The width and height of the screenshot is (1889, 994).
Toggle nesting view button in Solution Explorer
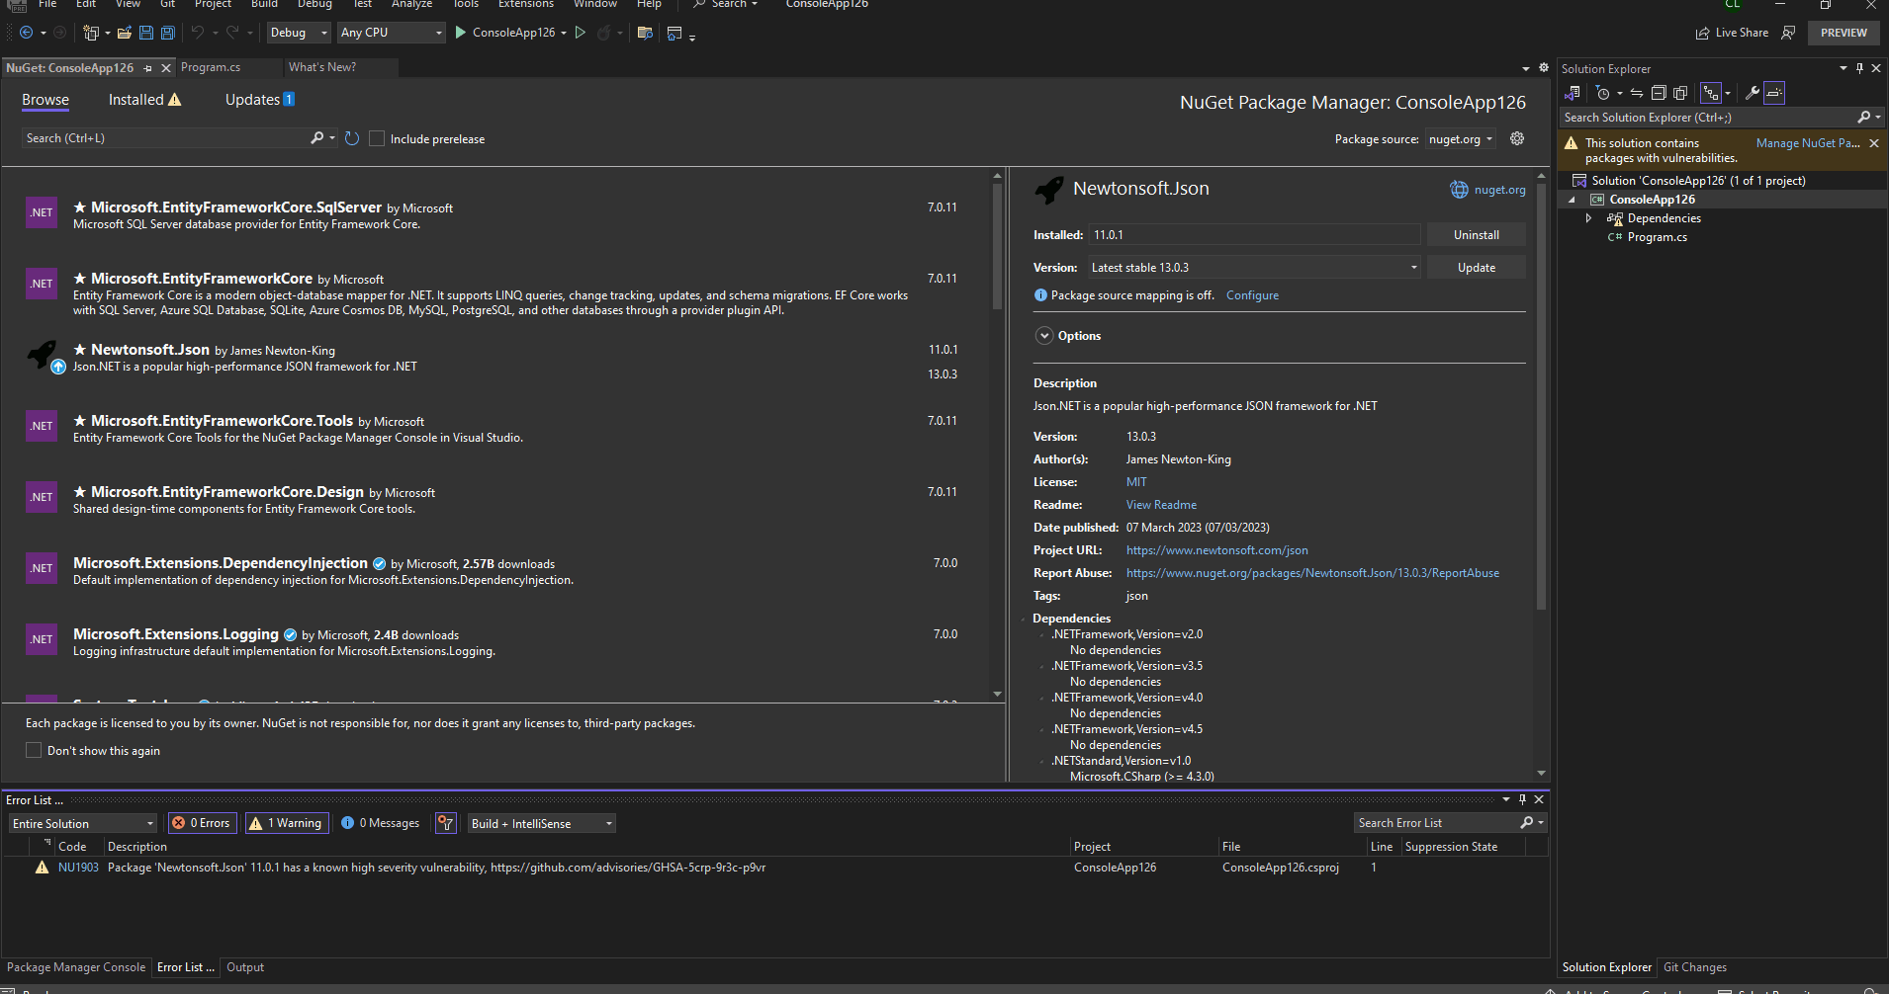[1711, 93]
